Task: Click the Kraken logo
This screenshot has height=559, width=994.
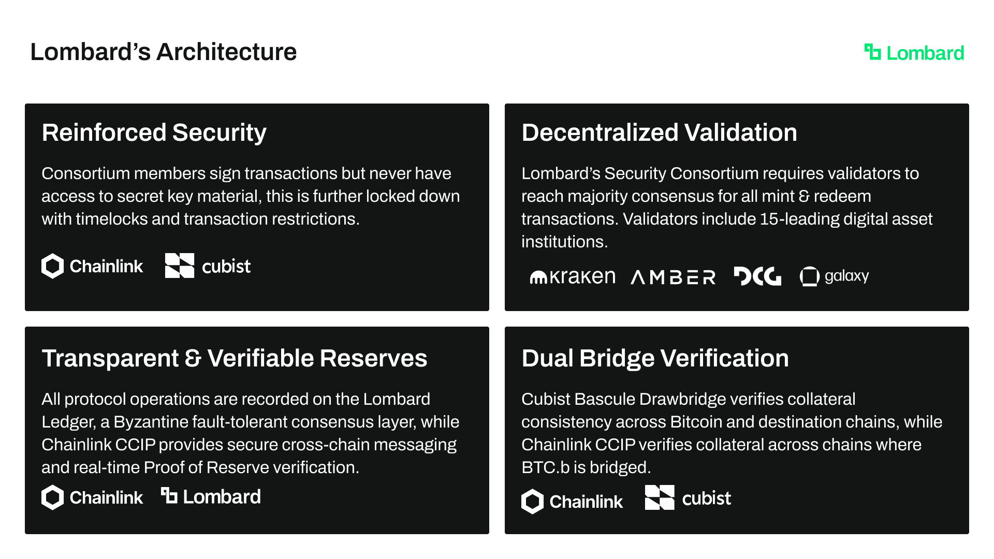Action: point(573,277)
